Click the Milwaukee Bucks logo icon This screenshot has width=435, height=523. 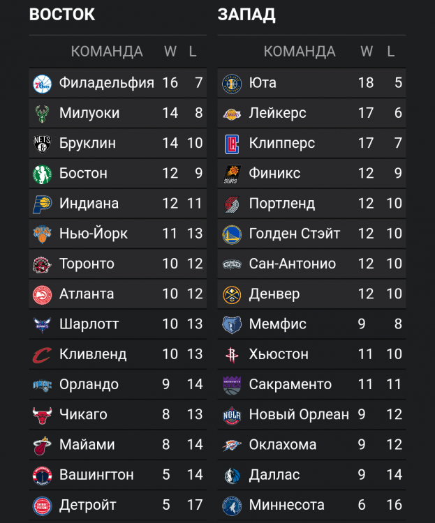[43, 113]
